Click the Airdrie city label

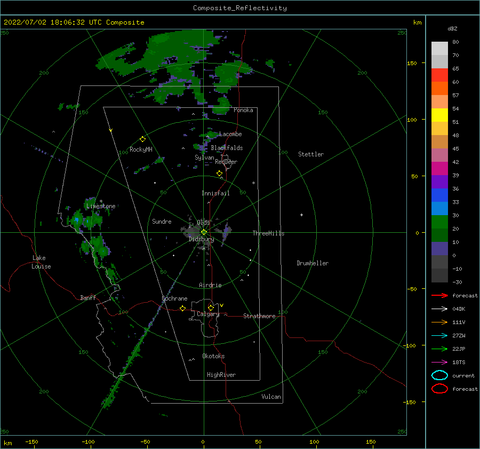pyautogui.click(x=210, y=285)
